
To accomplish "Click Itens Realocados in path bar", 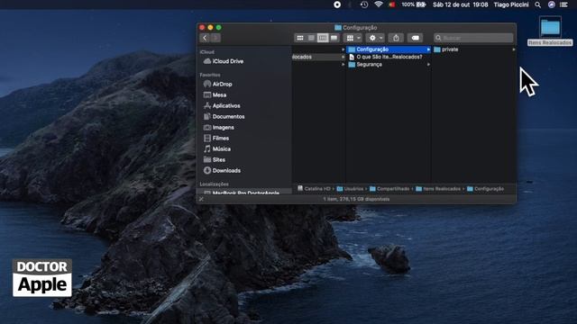I will coord(438,189).
